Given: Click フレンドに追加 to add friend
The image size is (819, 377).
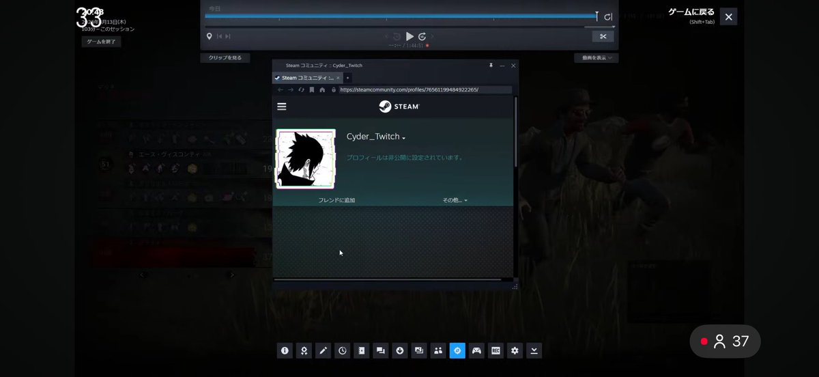Looking at the screenshot, I should point(336,200).
